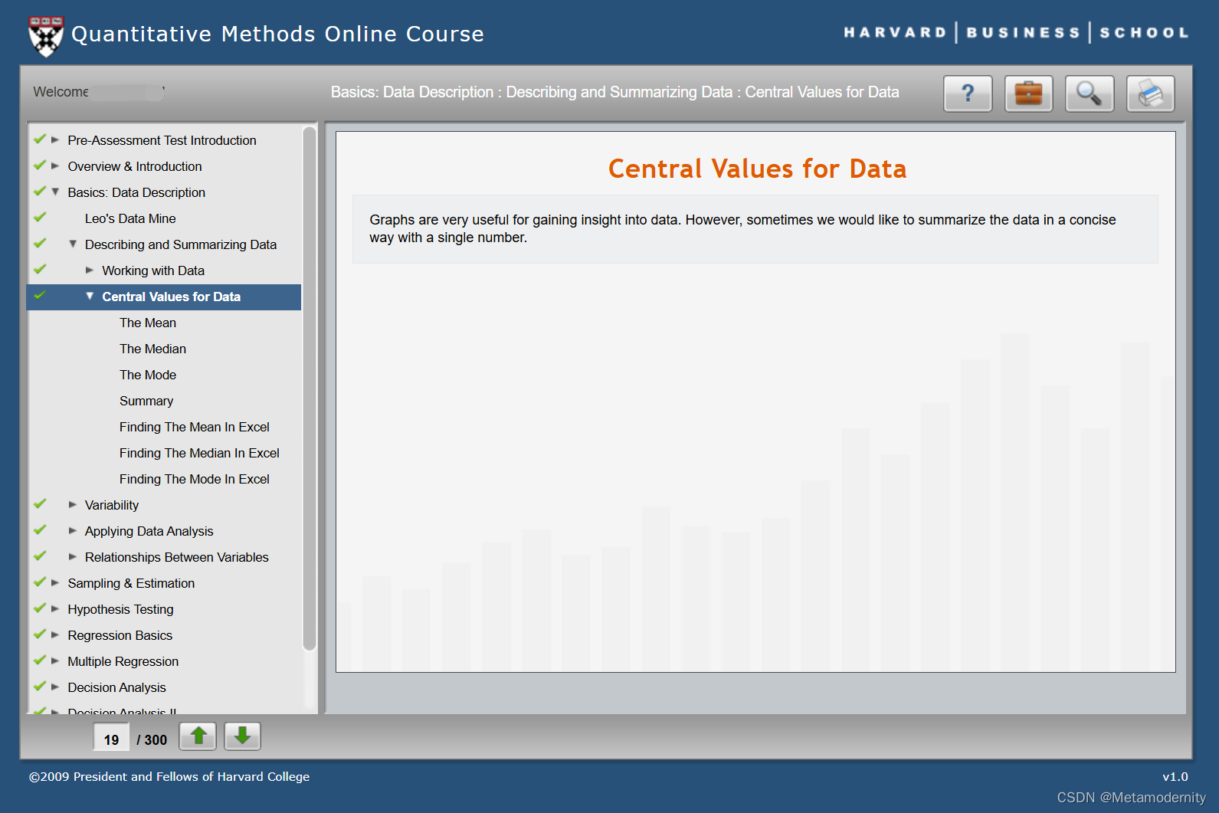The image size is (1219, 813).
Task: Open The Median topic
Action: [x=152, y=349]
